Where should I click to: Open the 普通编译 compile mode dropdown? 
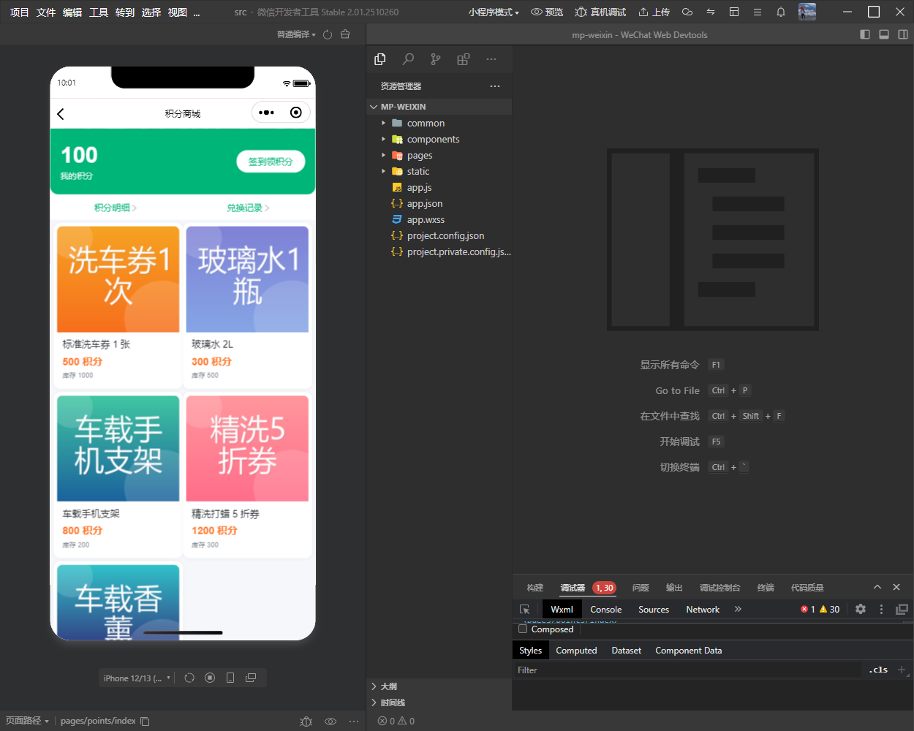pyautogui.click(x=296, y=34)
